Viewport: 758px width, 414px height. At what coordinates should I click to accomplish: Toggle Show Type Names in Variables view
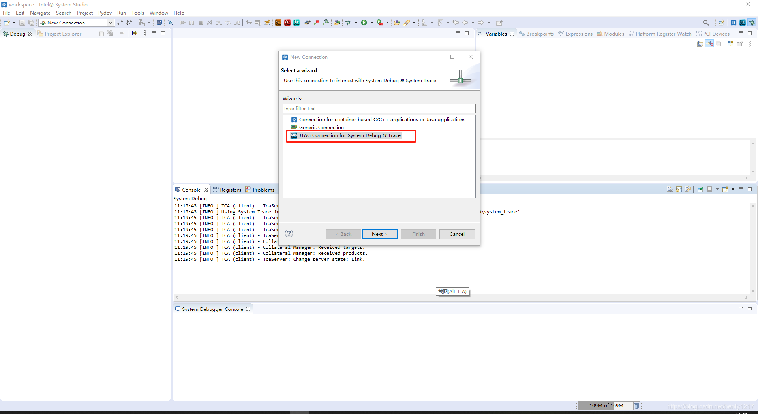700,43
